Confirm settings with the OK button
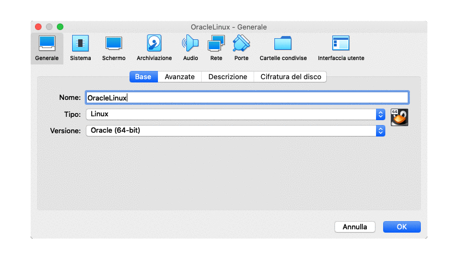Image resolution: width=458 pixels, height=279 pixels. coord(402,227)
